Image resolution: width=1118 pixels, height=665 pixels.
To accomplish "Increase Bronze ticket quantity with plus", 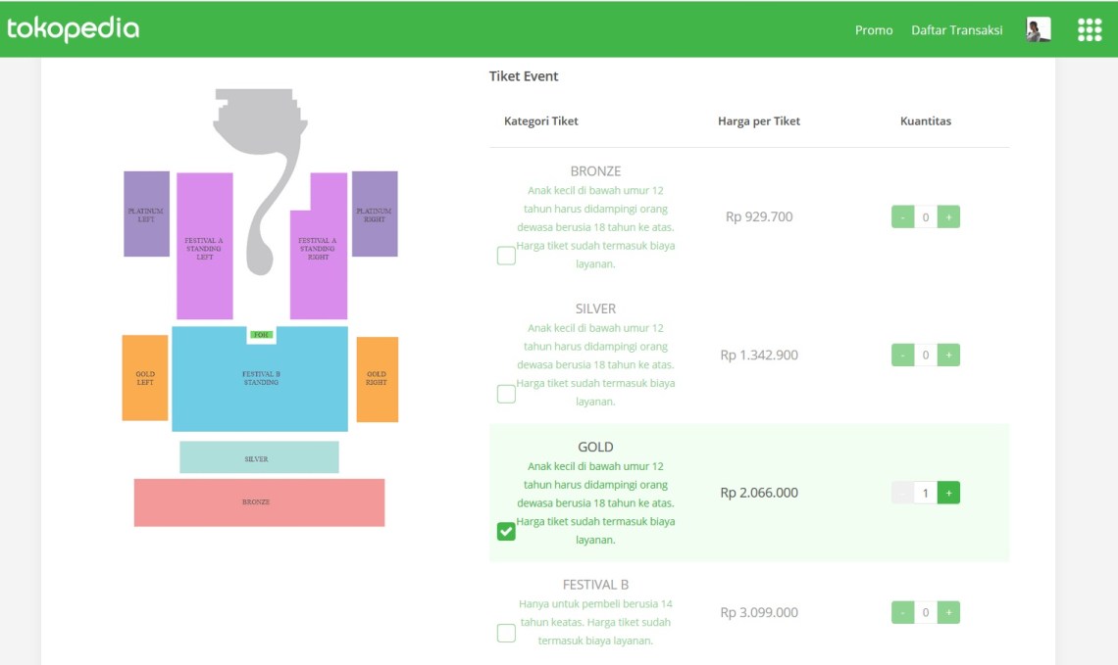I will click(x=948, y=217).
